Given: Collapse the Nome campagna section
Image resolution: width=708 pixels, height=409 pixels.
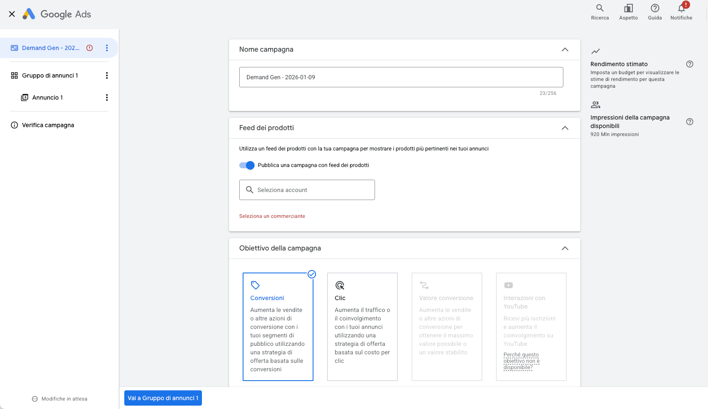Looking at the screenshot, I should 565,50.
